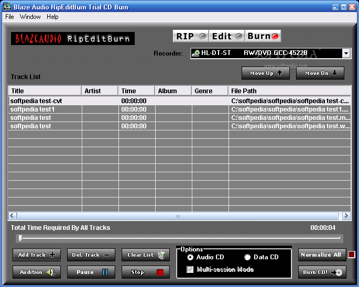359x287 pixels.
Task: Select softpedia test track with .m path
Action: pyautogui.click(x=179, y=118)
